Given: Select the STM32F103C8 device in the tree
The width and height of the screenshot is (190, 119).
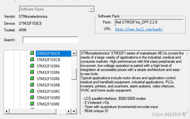Looking at the screenshot, I should 53,54.
